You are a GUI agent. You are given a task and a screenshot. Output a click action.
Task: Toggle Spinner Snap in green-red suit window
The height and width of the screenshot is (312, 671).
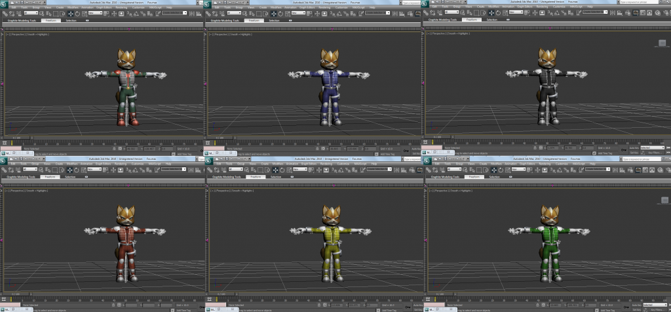click(150, 13)
